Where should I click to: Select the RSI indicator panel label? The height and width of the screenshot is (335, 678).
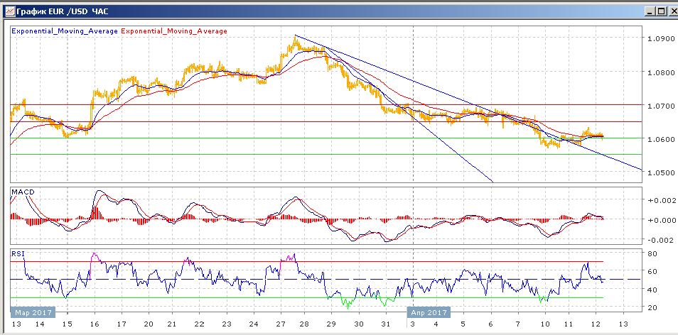click(18, 253)
